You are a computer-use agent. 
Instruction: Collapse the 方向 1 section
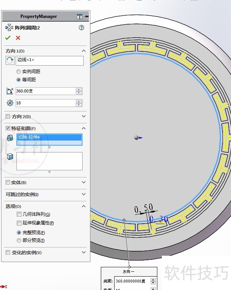[83, 51]
